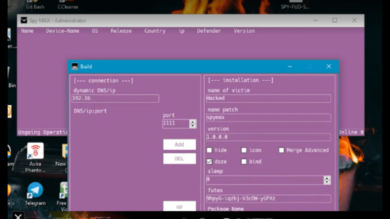Open the SPY-FUD-S... desktop item

295,5
